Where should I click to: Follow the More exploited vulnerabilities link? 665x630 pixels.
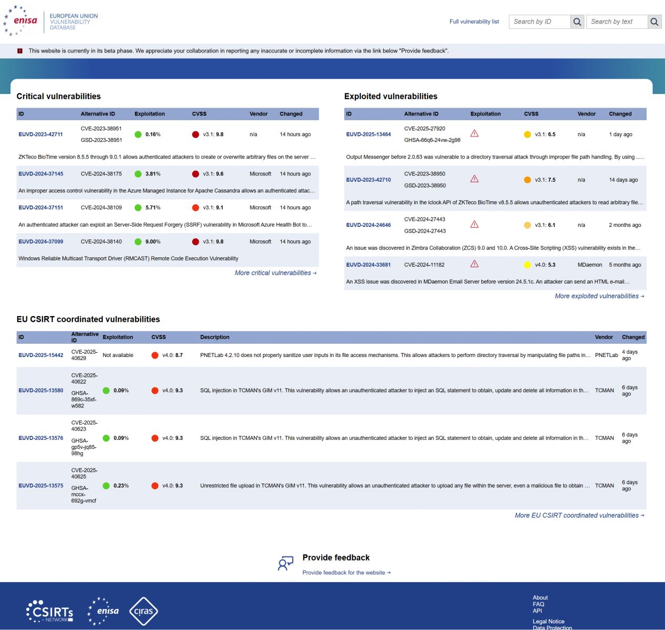(599, 296)
